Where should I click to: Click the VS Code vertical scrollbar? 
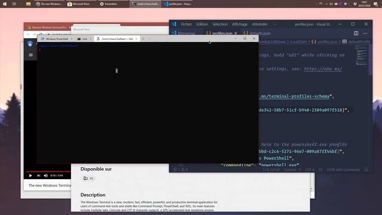coord(370,60)
